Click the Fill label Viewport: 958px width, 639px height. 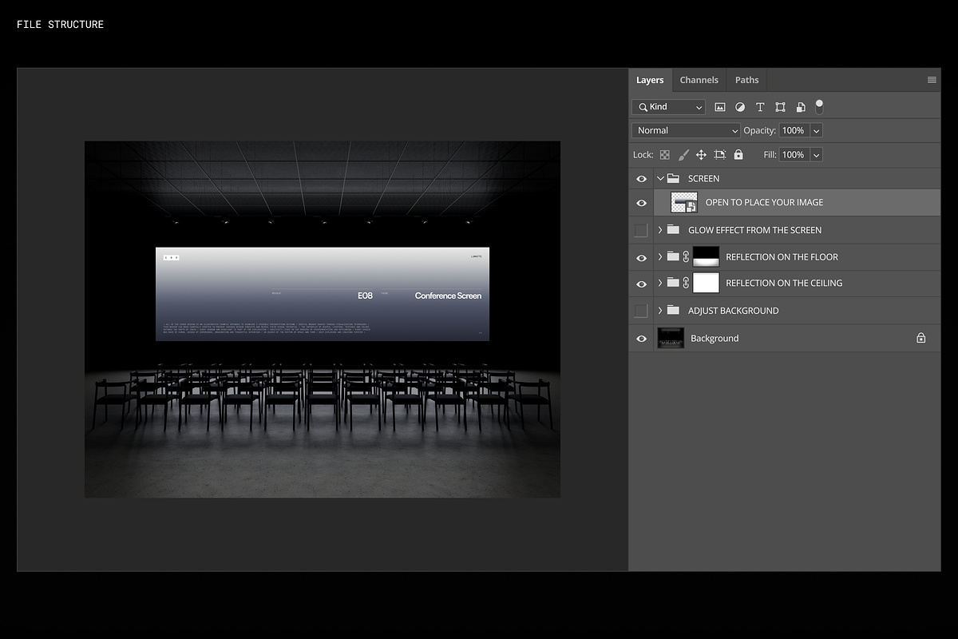[x=770, y=155]
